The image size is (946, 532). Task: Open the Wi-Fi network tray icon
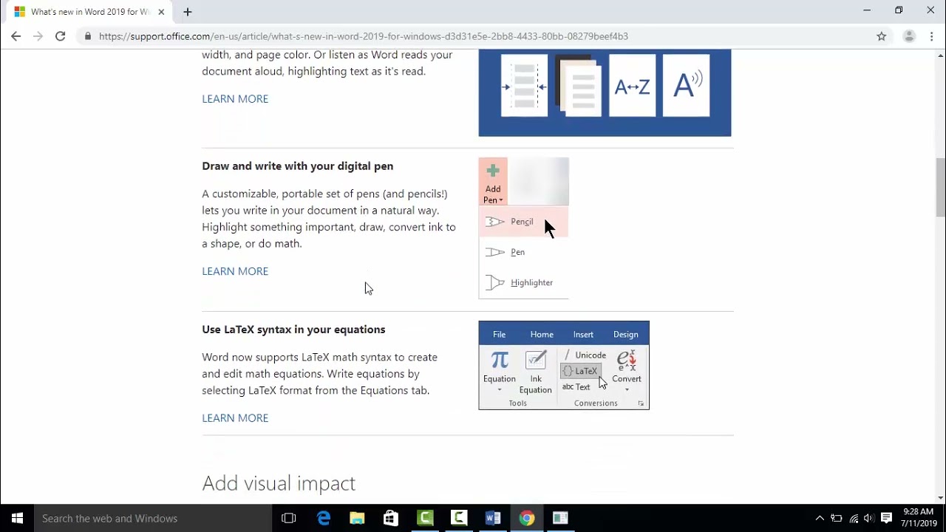854,518
